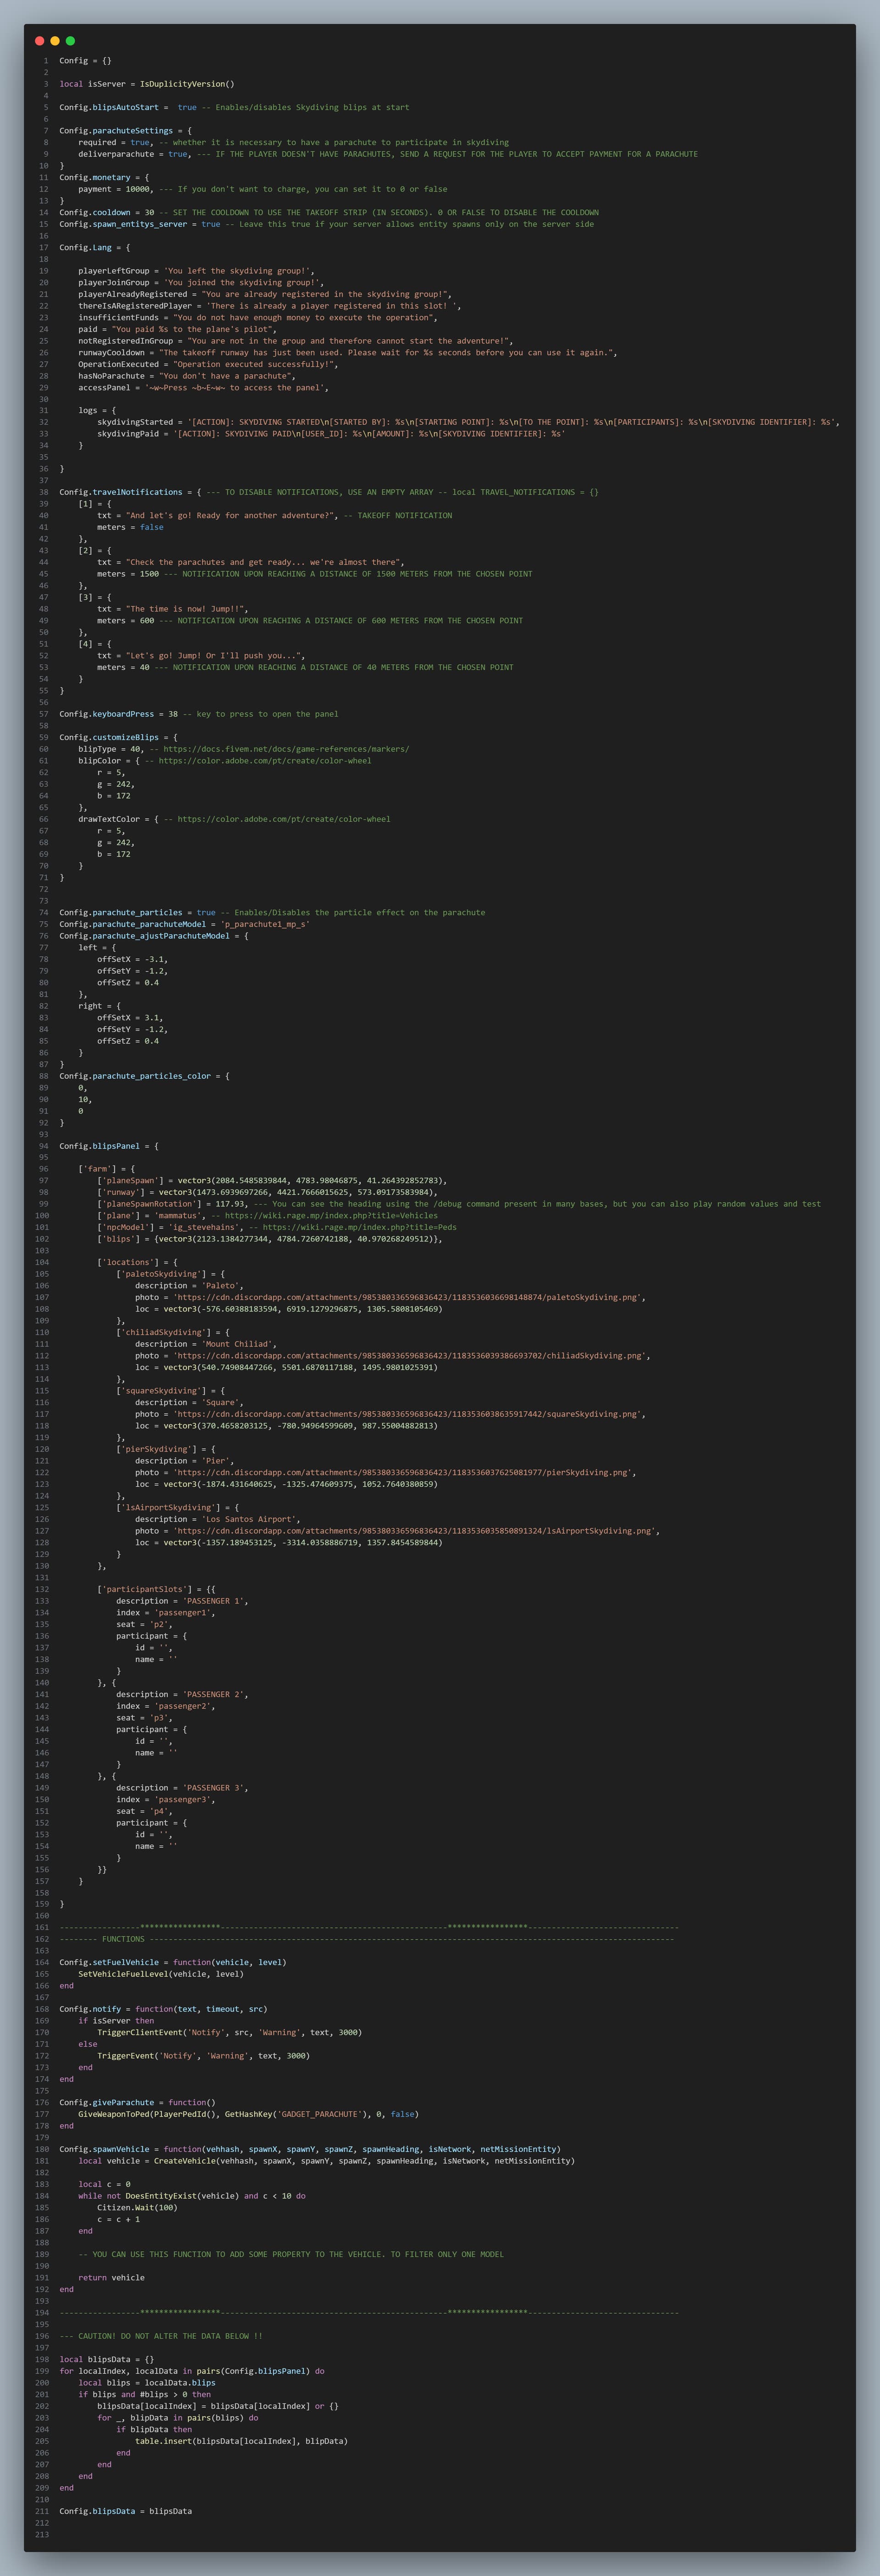Click the red close dot
Screen dimensions: 880x2576
[40, 41]
